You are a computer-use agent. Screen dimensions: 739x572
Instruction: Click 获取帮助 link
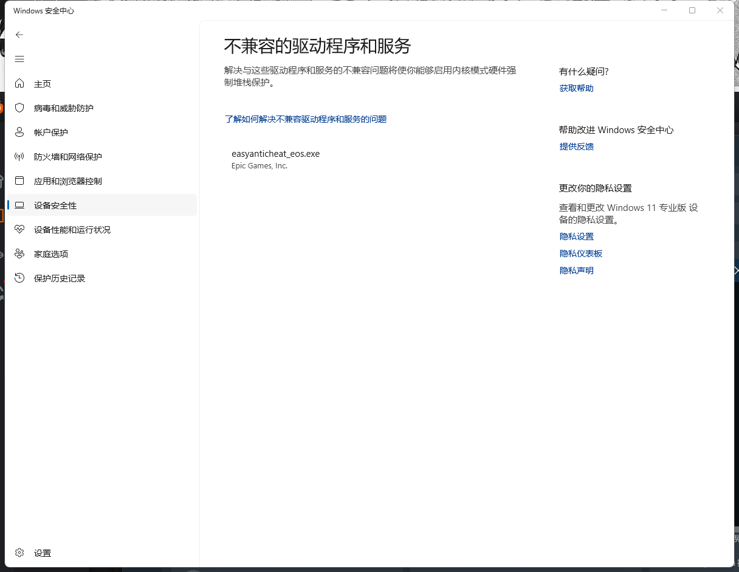(x=576, y=88)
